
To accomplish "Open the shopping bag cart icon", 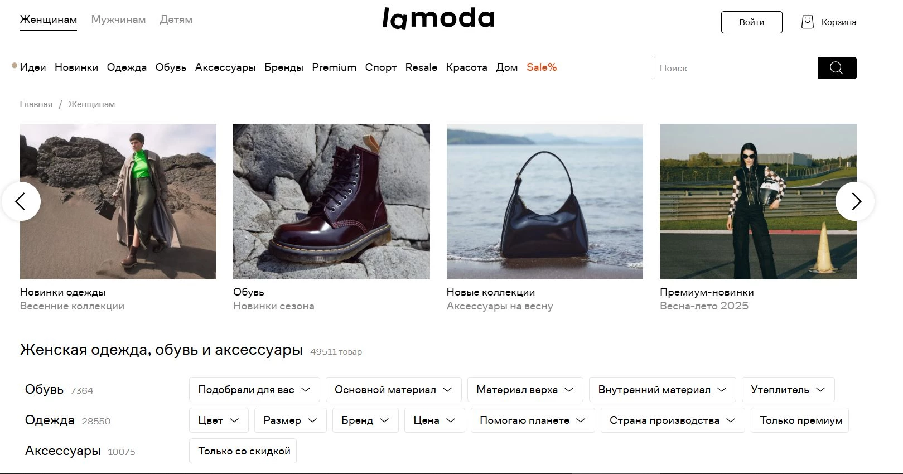I will tap(807, 22).
